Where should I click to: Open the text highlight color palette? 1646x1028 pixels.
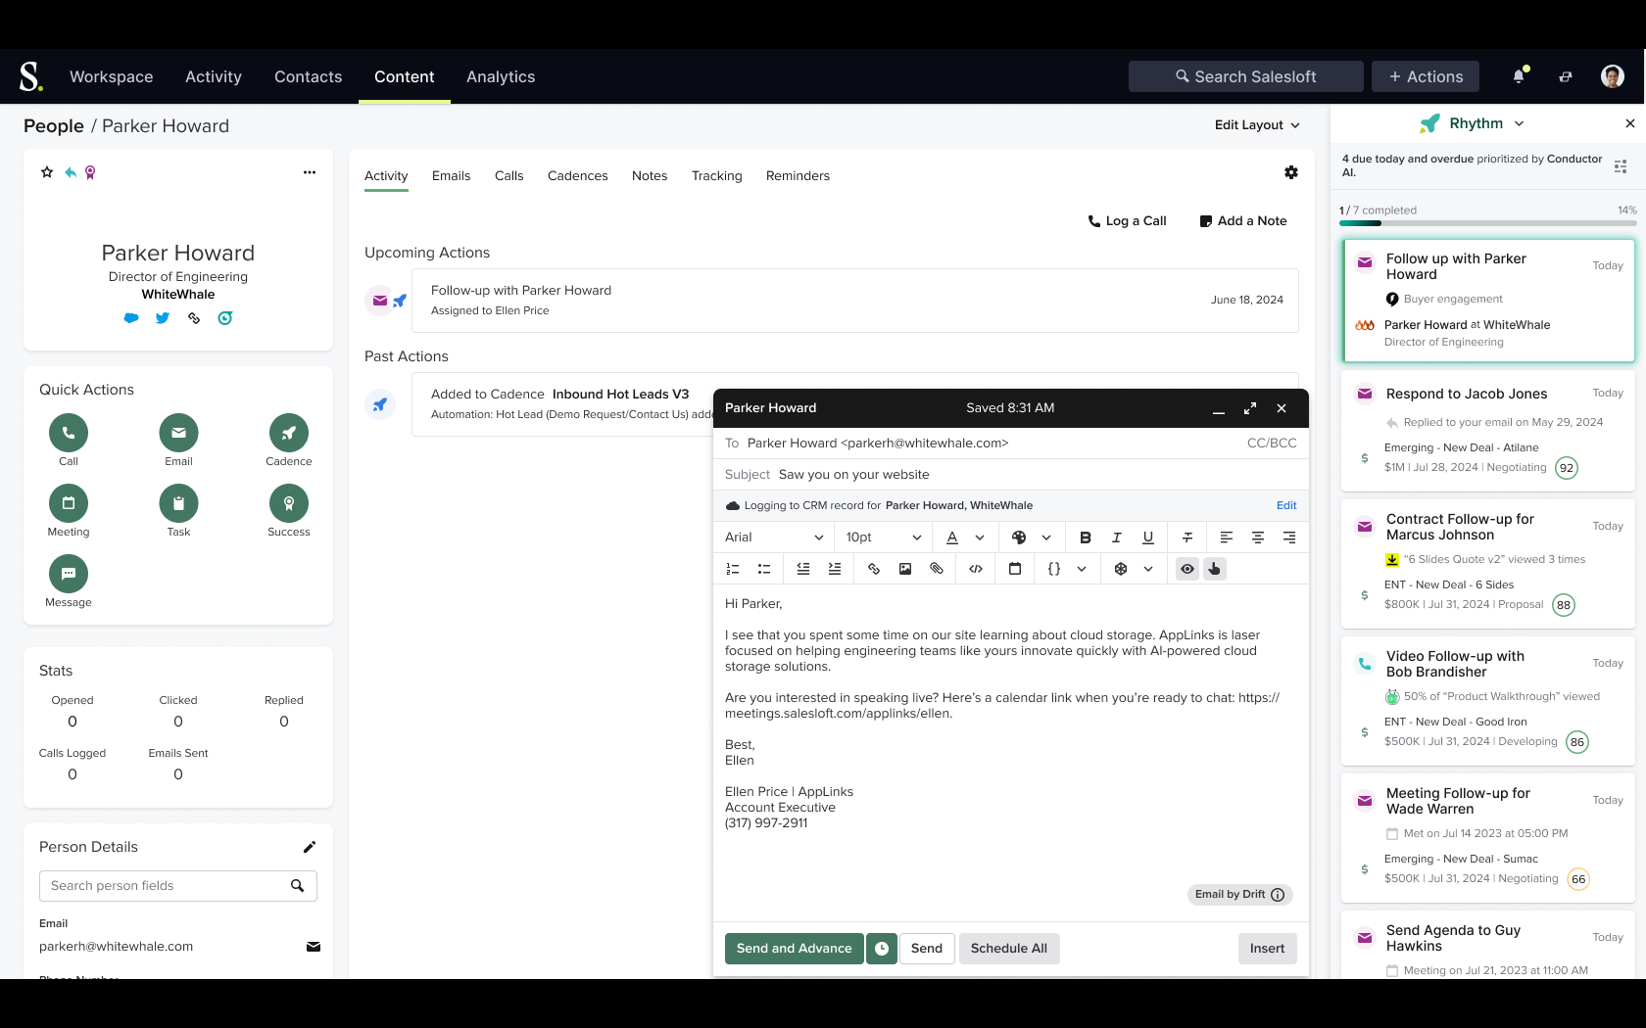(x=1020, y=537)
